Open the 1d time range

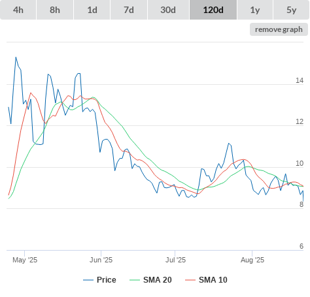tap(92, 10)
